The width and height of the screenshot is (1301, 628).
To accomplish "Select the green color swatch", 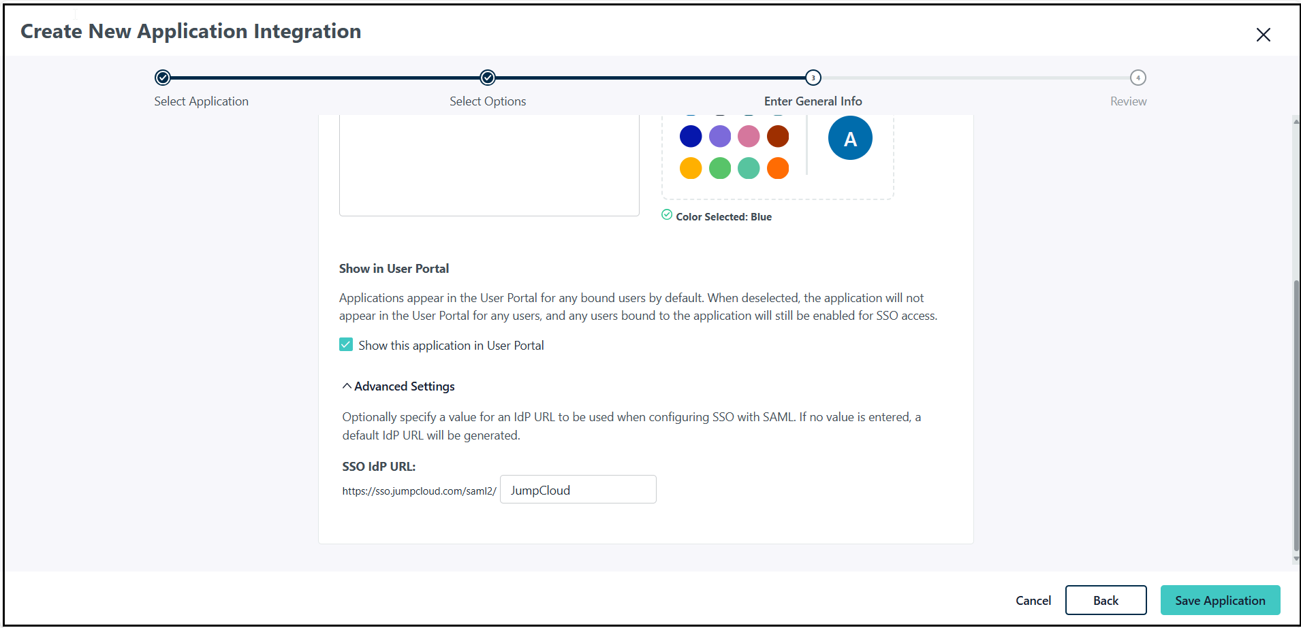I will [720, 168].
